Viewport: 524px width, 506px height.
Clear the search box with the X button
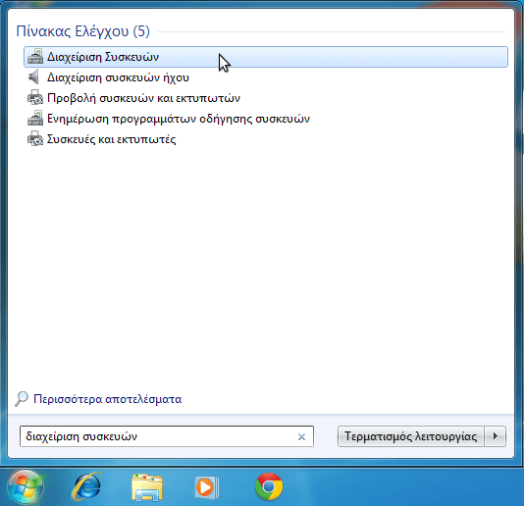coord(301,436)
